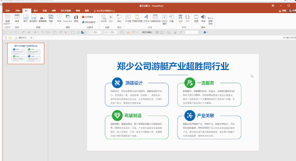
Task: Toggle the lock aspect ratio checkbox
Action: pos(140,32)
